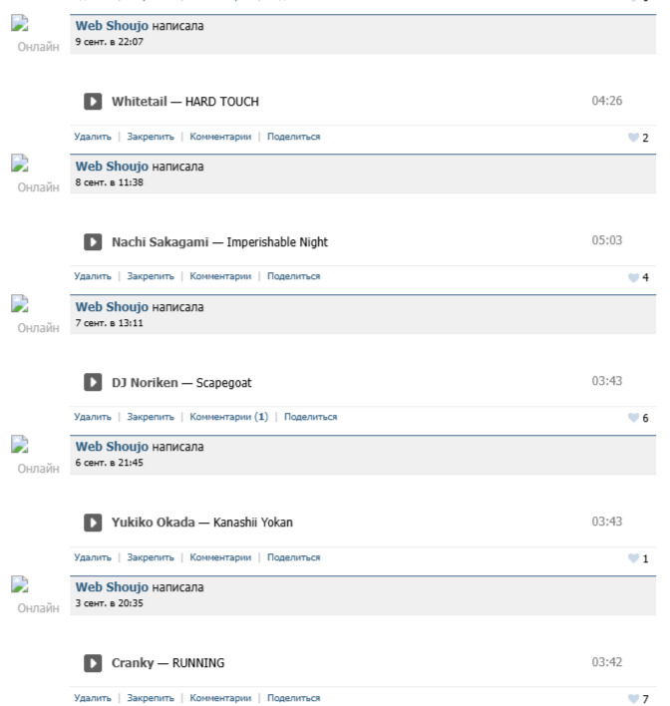Play Whitetail — HARD TOUCH track
The image size is (670, 706).
click(x=93, y=101)
